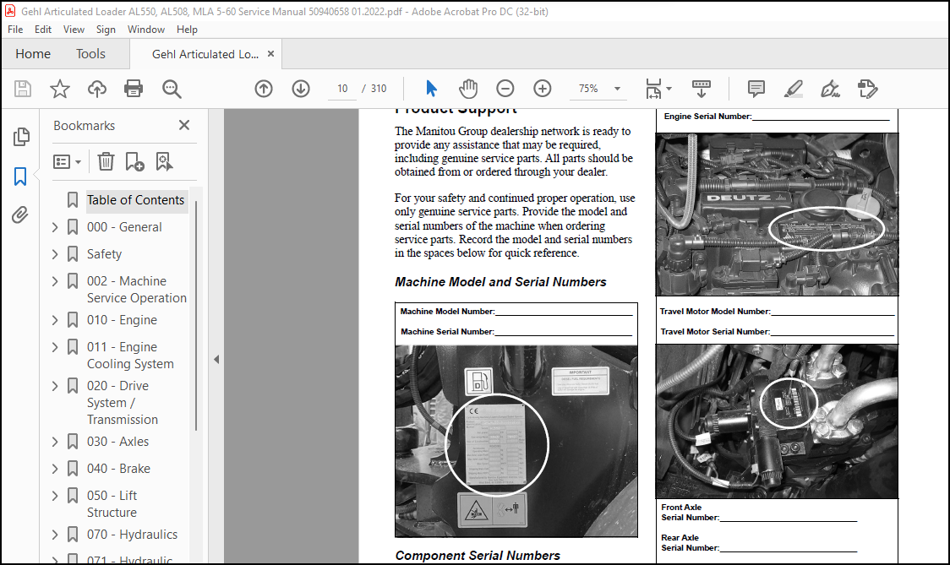Expand the 030 - Axles bookmark
Viewport: 950px width, 565px height.
[55, 442]
